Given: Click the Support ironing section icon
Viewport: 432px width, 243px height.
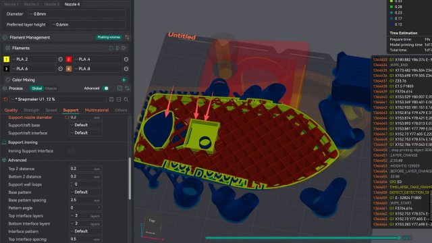Looking at the screenshot, I should [x=4, y=142].
